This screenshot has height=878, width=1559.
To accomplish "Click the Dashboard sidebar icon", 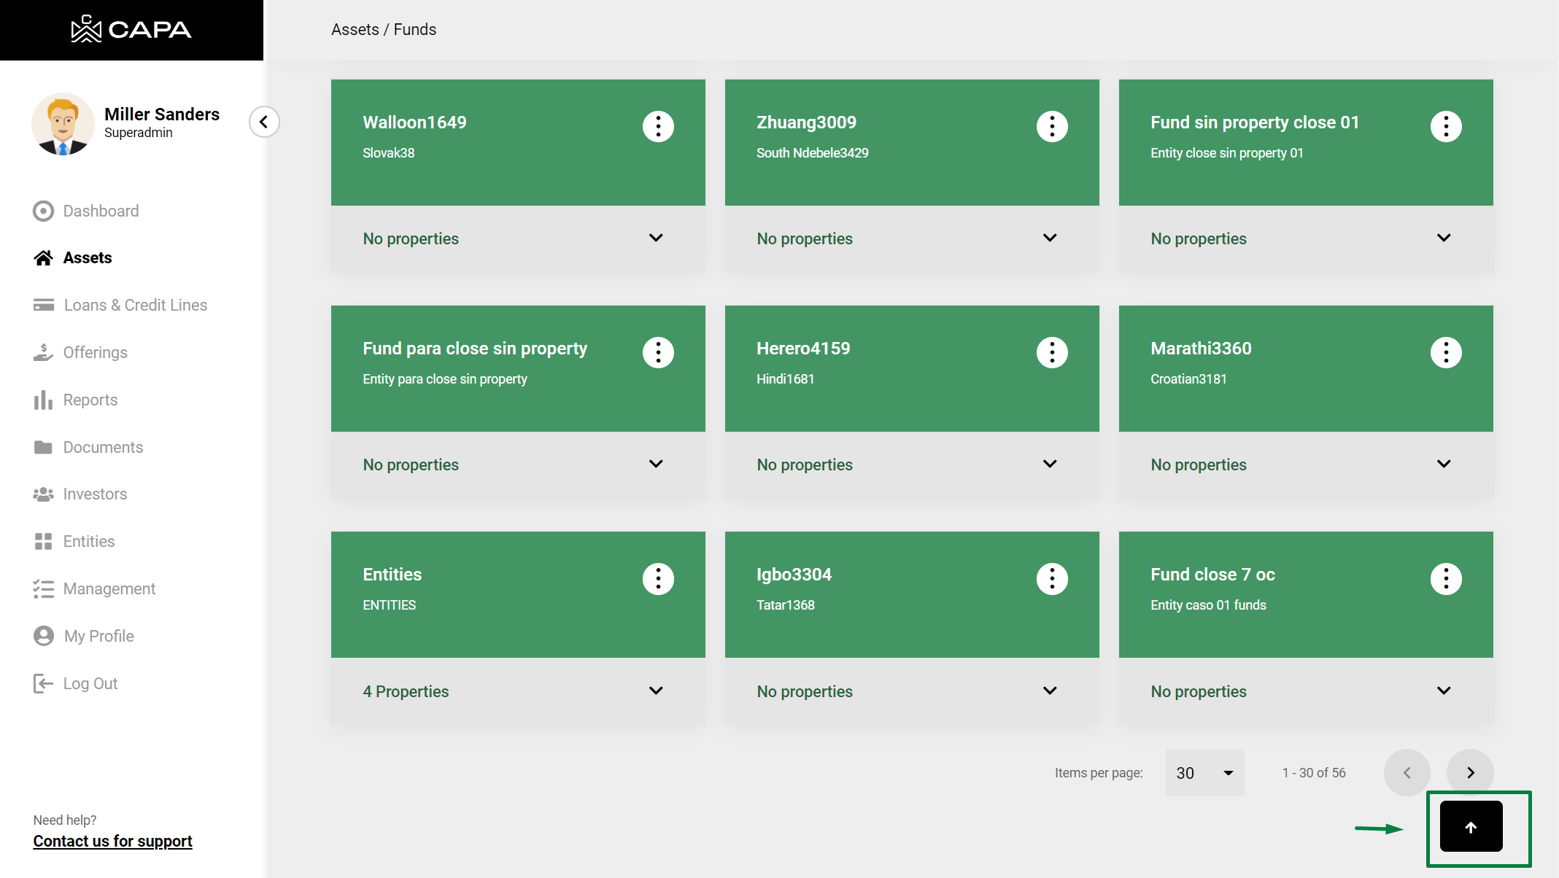I will coord(44,211).
